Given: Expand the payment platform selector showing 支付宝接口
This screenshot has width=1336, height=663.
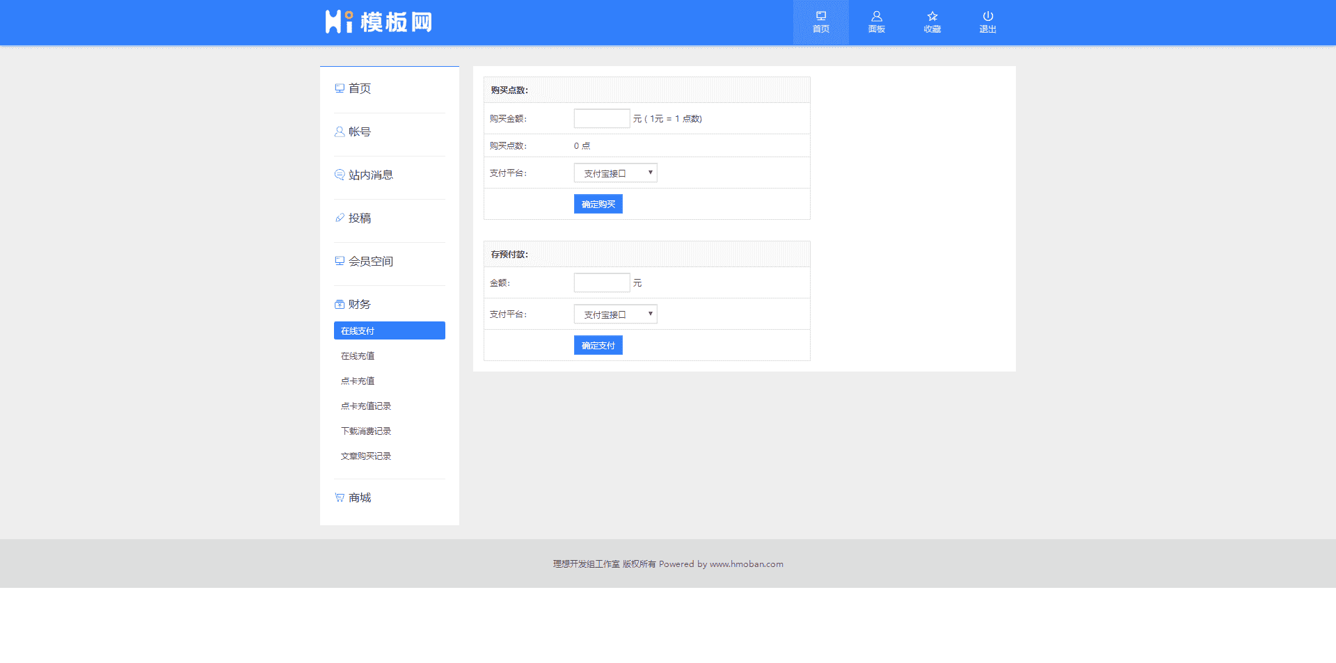Looking at the screenshot, I should tap(615, 173).
